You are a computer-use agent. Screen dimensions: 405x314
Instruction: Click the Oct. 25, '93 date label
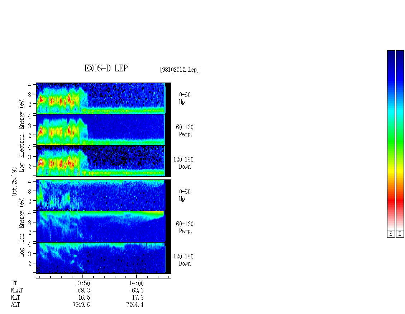[x=14, y=182]
